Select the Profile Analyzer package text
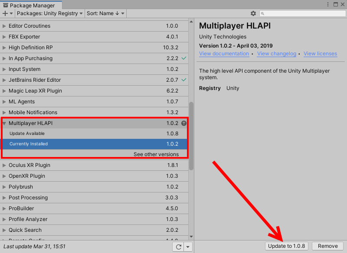The image size is (347, 253). (28, 219)
